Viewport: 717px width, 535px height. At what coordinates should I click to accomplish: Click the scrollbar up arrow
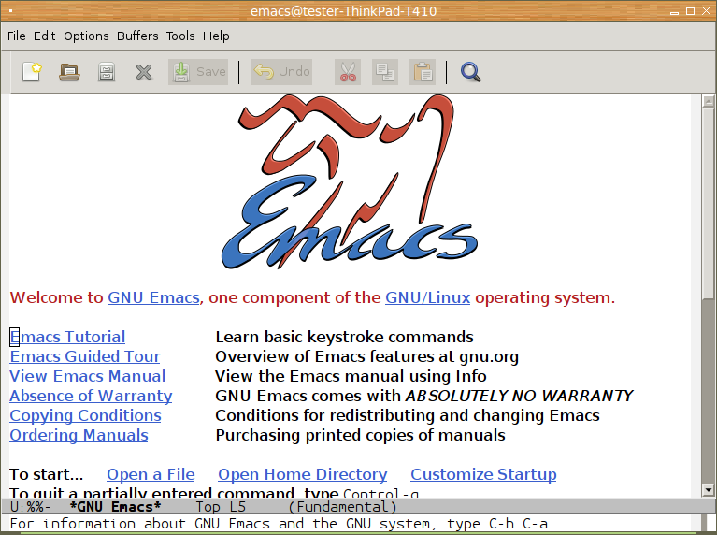(708, 101)
